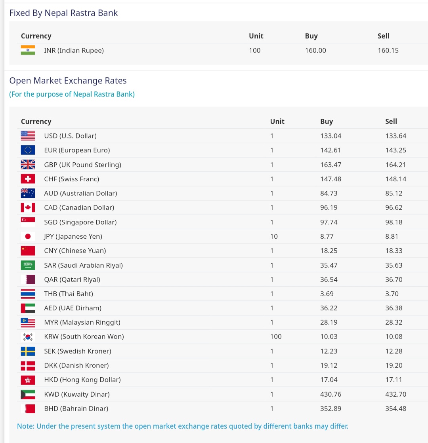The image size is (428, 443).
Task: Click the Swiss flag icon
Action: point(28,179)
